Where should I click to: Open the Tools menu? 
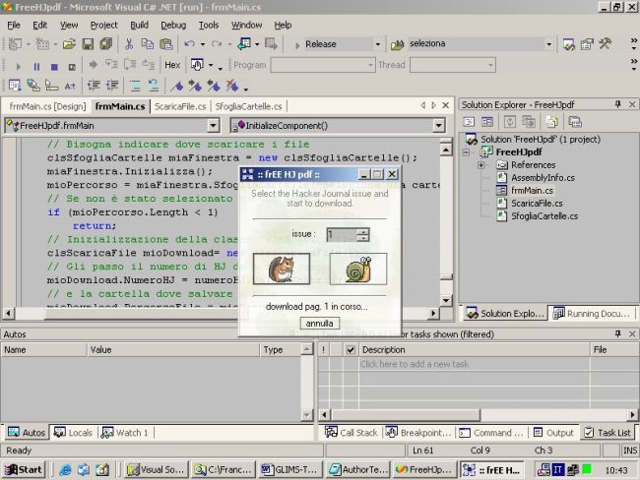(x=209, y=26)
